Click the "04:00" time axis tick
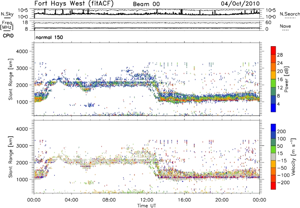Screen dimensions: 300x208 71,200
